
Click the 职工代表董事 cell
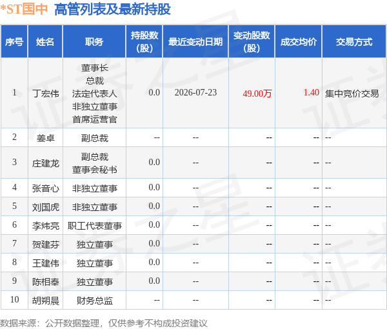click(95, 226)
